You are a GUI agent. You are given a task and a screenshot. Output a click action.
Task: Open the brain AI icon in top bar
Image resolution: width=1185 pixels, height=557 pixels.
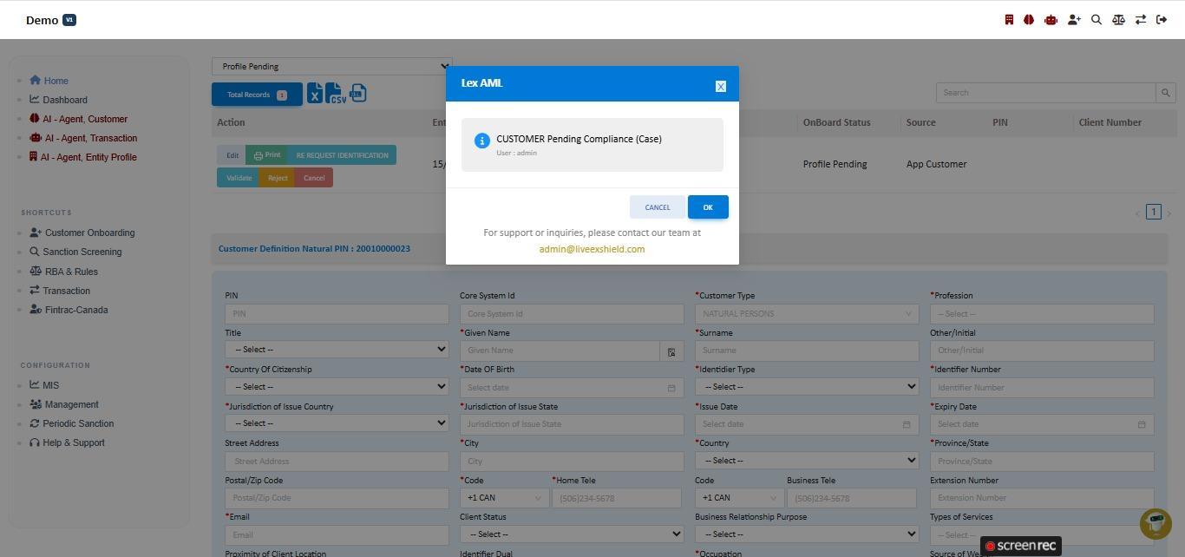click(x=1029, y=19)
